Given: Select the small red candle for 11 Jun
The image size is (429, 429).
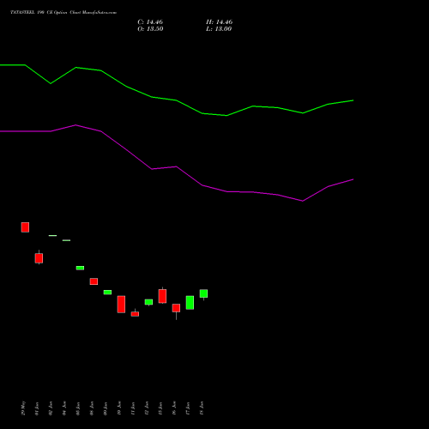Looking at the screenshot, I should coord(135,314).
